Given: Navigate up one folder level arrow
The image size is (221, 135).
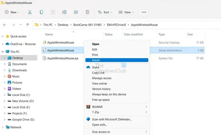Looking at the screenshot, I should 28,25.
